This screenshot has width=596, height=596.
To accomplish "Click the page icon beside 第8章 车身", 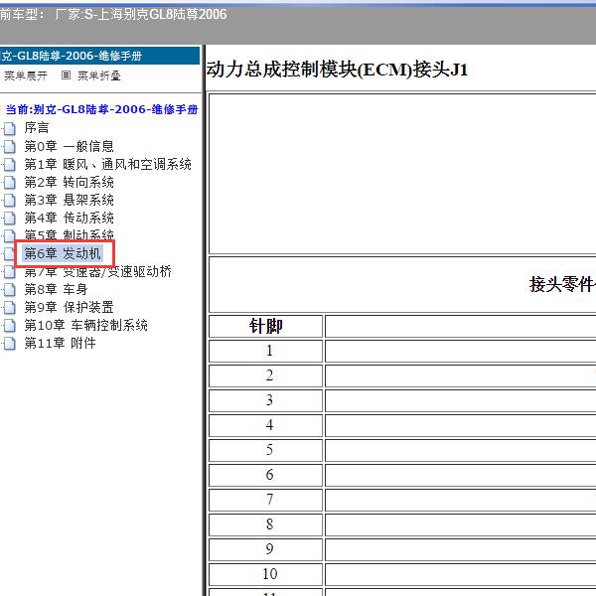I will (x=10, y=289).
